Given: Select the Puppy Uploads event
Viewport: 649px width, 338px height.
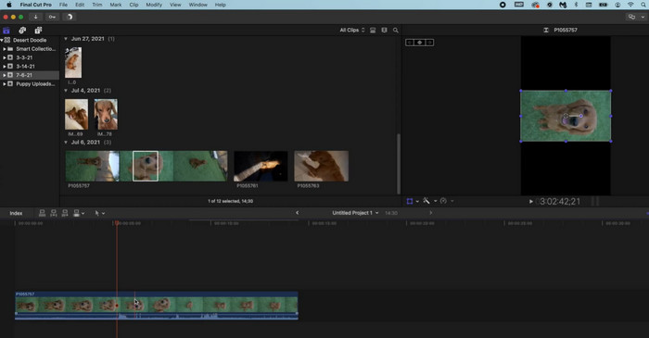Looking at the screenshot, I should click(x=30, y=84).
